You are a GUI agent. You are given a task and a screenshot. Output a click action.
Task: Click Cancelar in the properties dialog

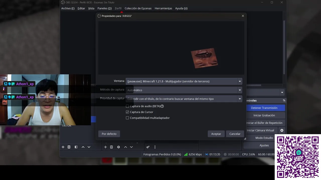pyautogui.click(x=235, y=134)
